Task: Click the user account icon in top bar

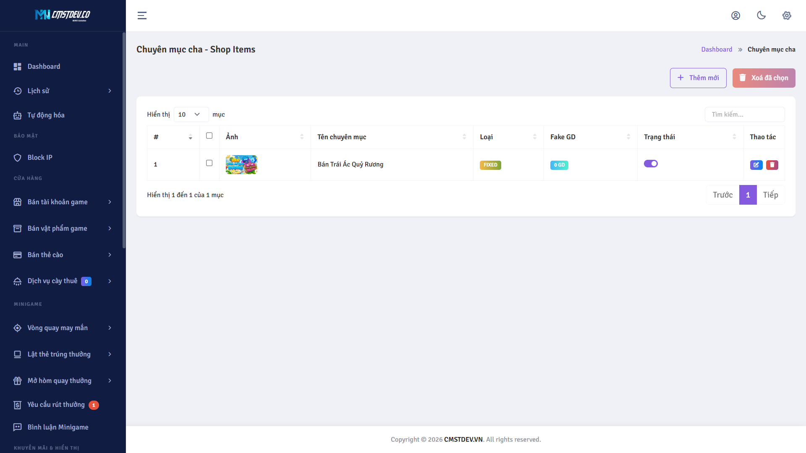Action: (736, 16)
